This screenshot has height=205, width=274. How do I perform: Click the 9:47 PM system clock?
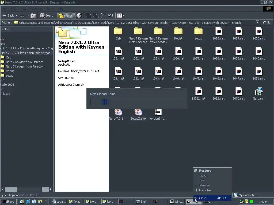(264, 202)
